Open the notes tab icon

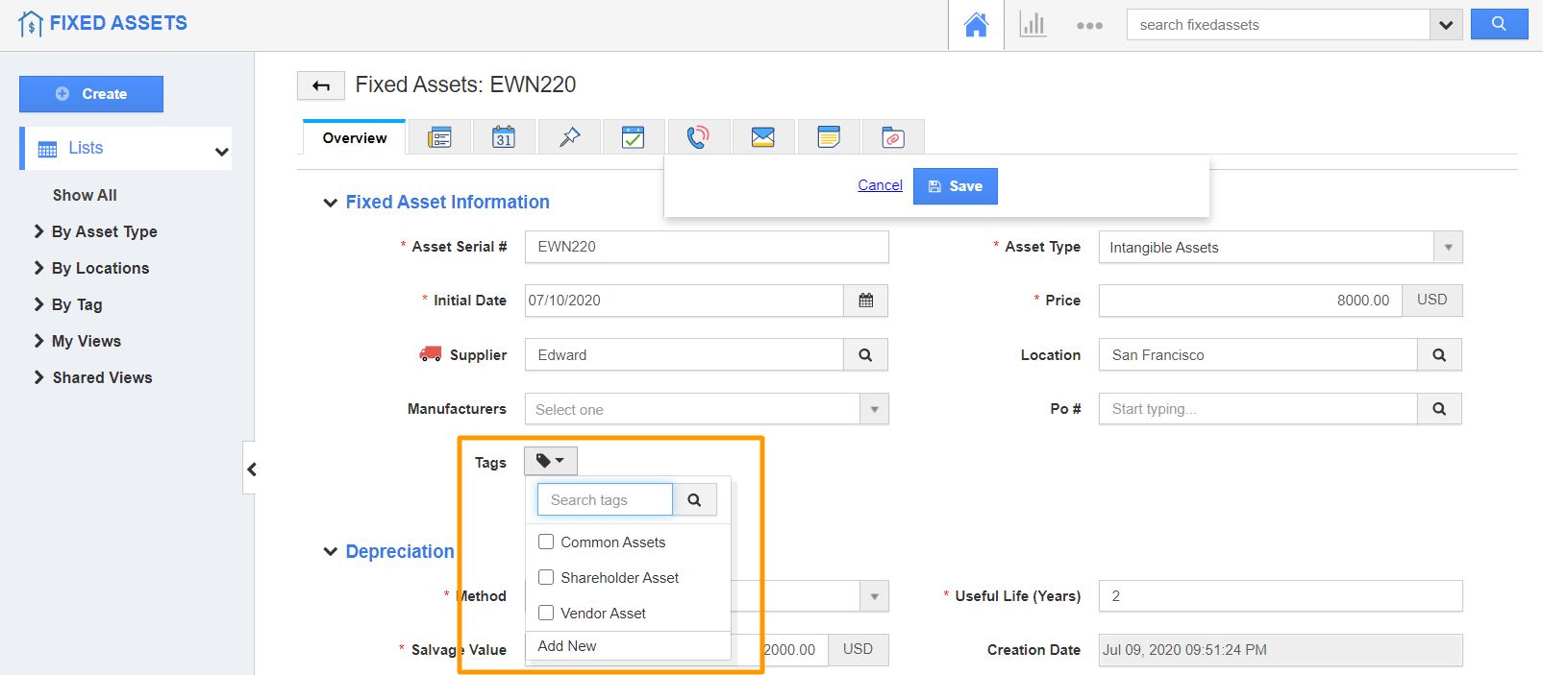829,137
